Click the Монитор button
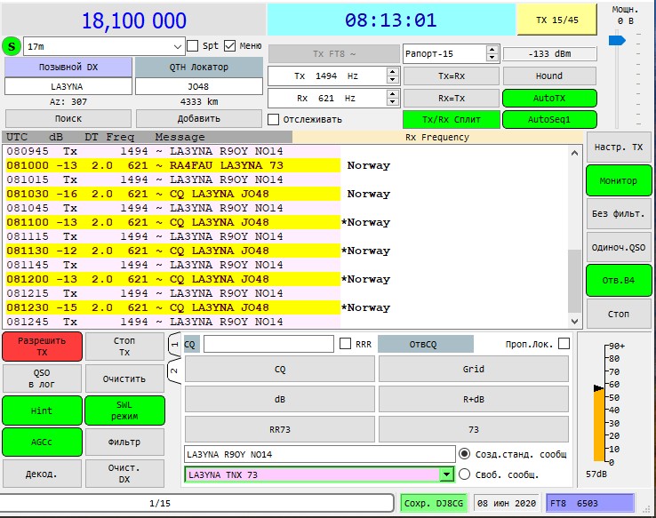656x518 pixels. (x=619, y=180)
